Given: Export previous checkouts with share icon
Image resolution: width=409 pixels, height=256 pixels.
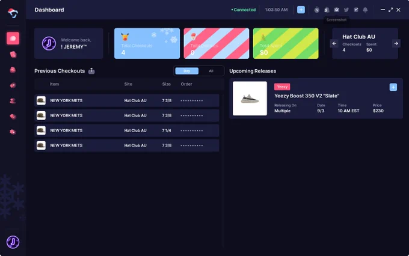Looking at the screenshot, I should [91, 71].
